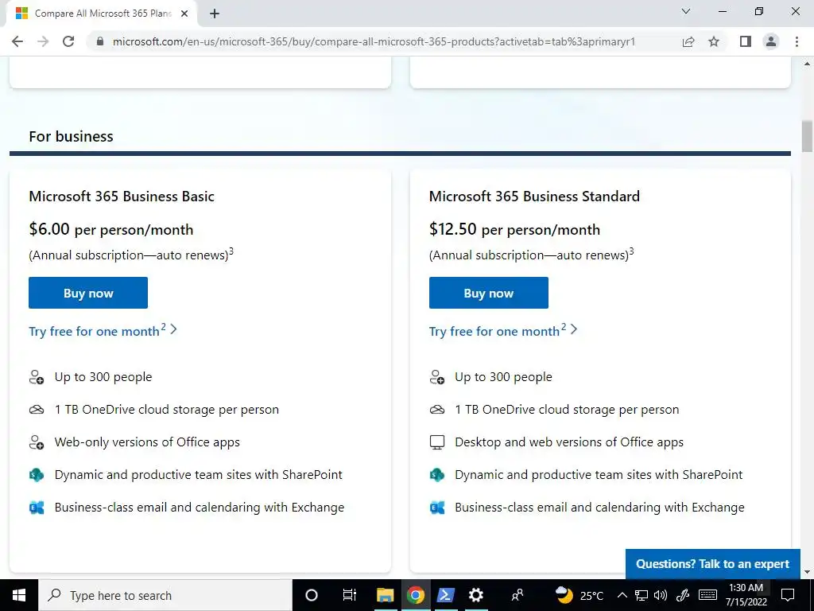Click the People icon on the taskbar
This screenshot has width=814, height=611.
[x=517, y=594]
